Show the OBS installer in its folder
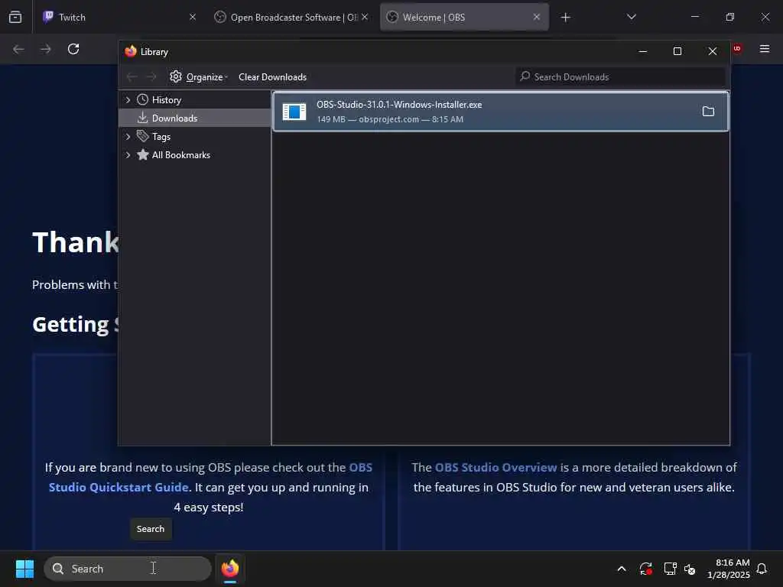 point(708,112)
